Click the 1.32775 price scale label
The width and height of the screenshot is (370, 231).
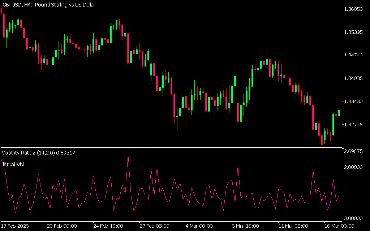point(354,125)
